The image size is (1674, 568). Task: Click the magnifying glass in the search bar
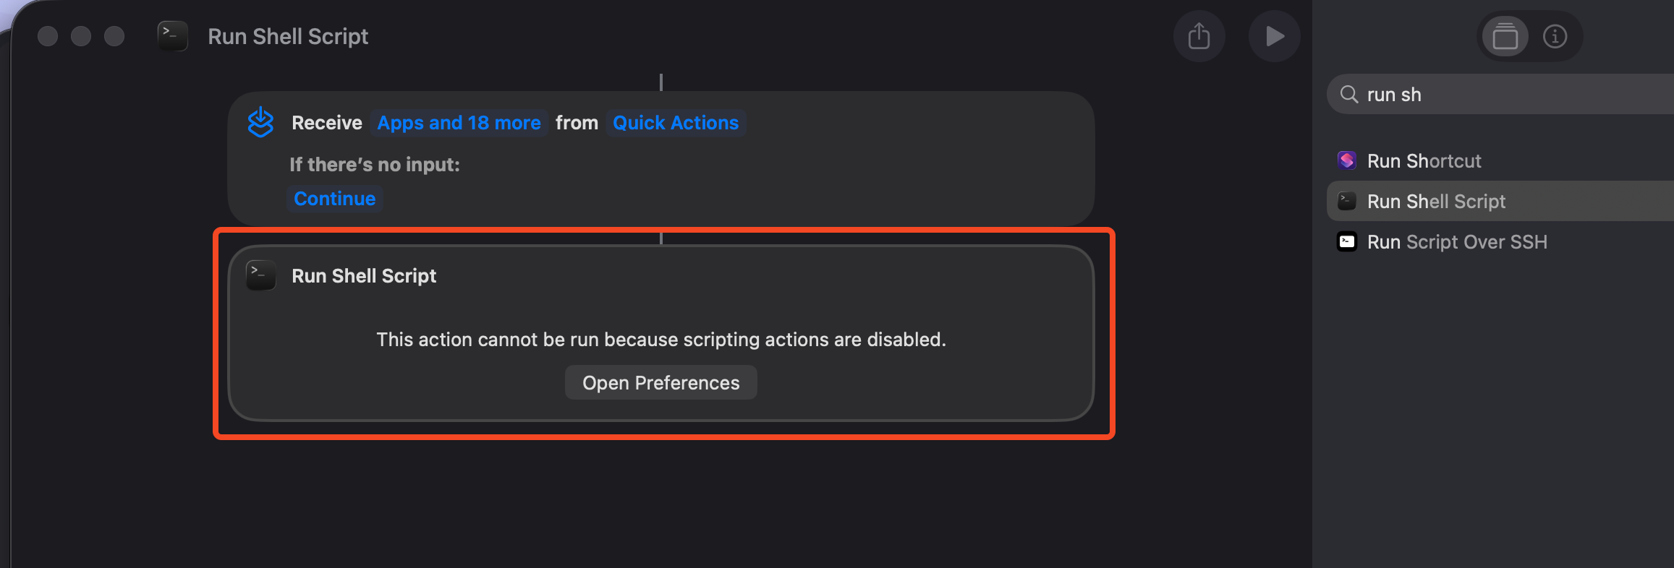tap(1349, 94)
